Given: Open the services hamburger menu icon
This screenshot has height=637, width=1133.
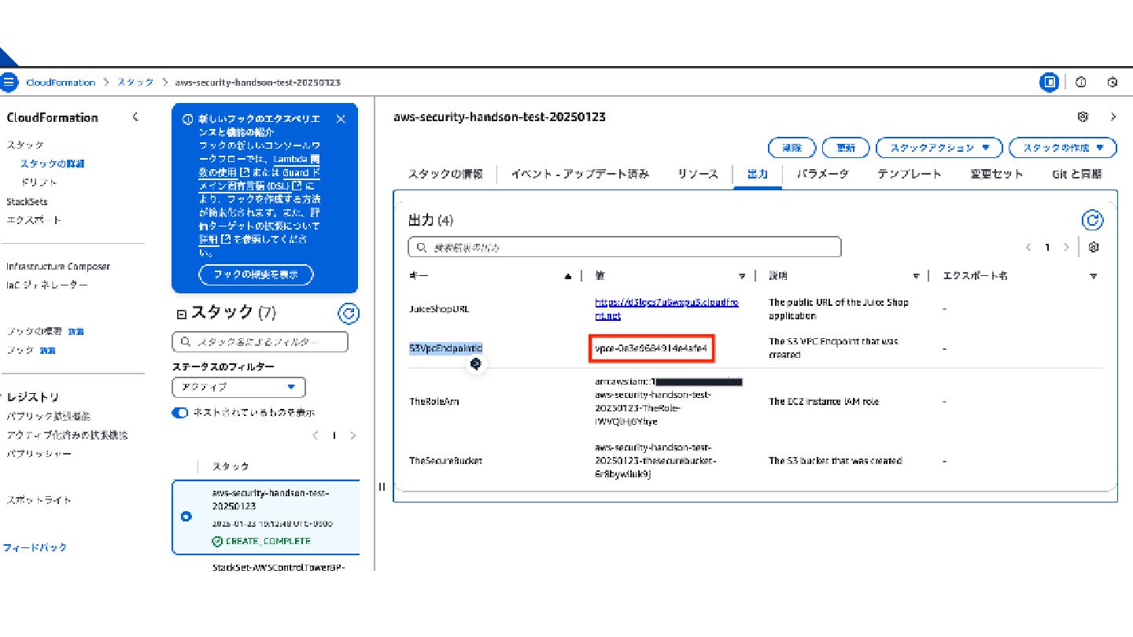Looking at the screenshot, I should click(9, 82).
